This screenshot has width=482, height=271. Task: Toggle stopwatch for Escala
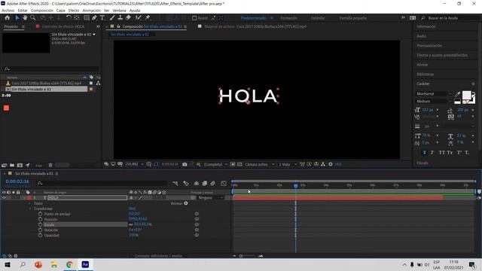click(40, 224)
